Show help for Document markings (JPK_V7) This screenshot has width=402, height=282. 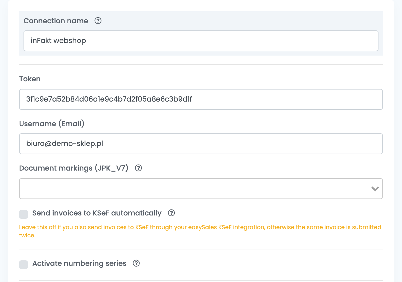pyautogui.click(x=138, y=168)
